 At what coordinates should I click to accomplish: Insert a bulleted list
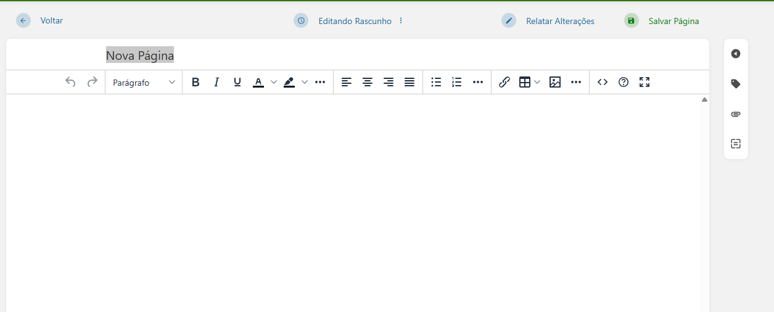point(436,82)
